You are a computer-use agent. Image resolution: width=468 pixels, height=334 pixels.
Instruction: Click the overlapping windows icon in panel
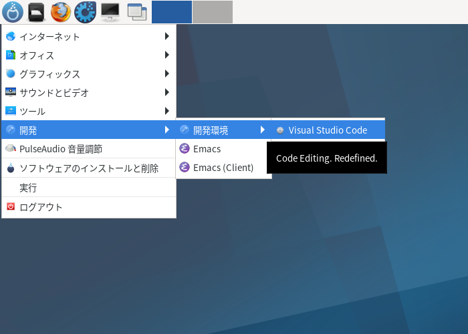[x=137, y=12]
